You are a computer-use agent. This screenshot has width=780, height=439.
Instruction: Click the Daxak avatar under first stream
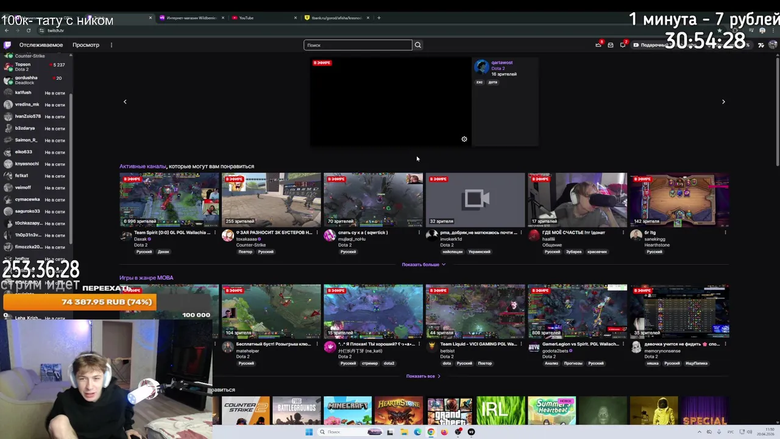pyautogui.click(x=126, y=235)
